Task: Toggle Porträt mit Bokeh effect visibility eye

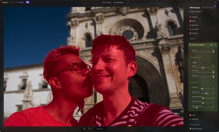Action: point(211,45)
